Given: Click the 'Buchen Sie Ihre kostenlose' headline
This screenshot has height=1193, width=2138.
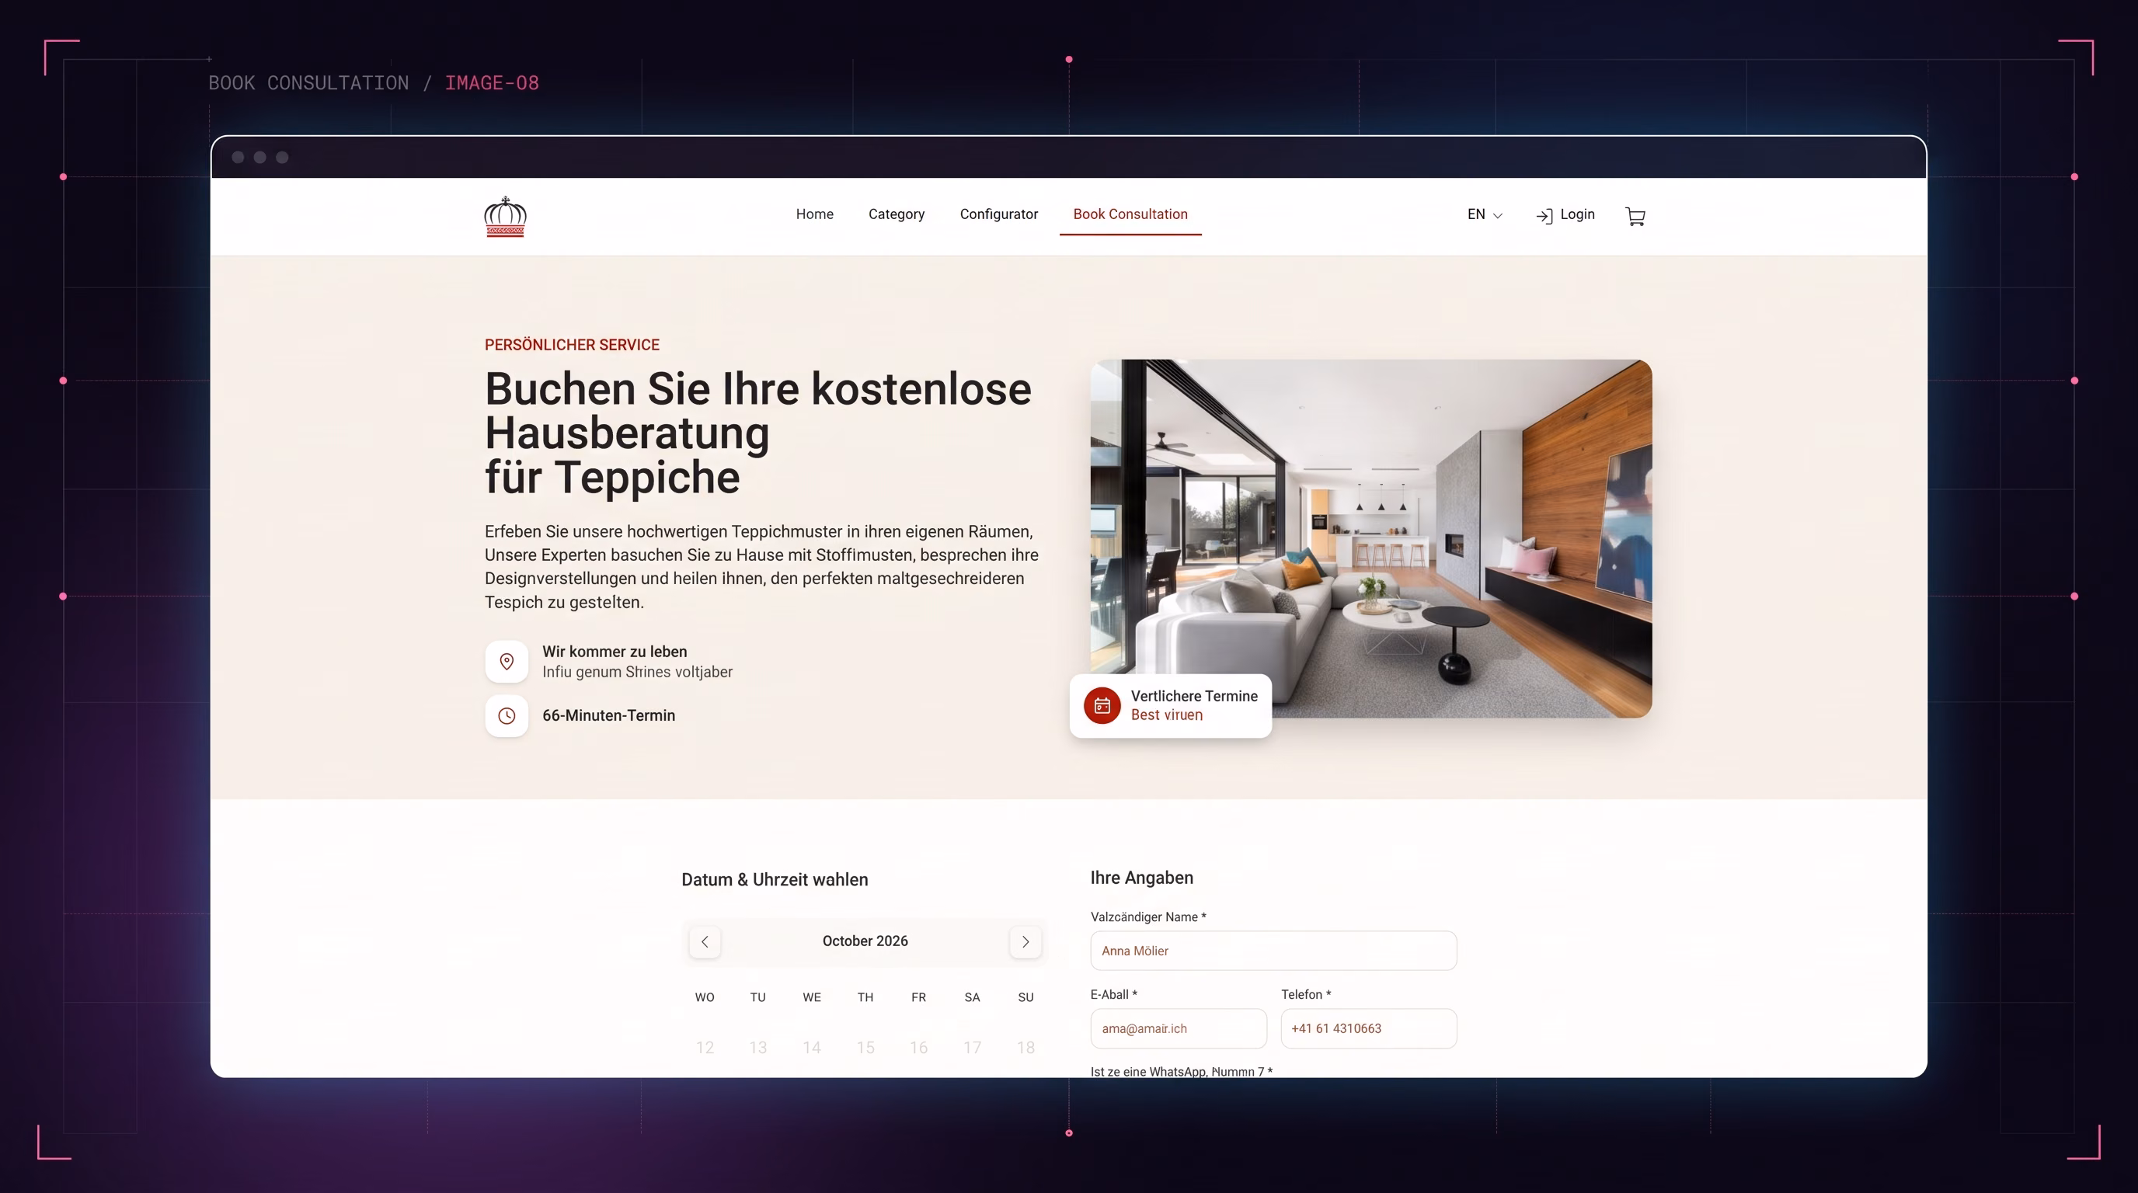Looking at the screenshot, I should click(757, 388).
